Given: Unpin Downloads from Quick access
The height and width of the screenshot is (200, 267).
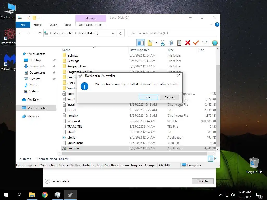Looking at the screenshot, I should point(54,66).
